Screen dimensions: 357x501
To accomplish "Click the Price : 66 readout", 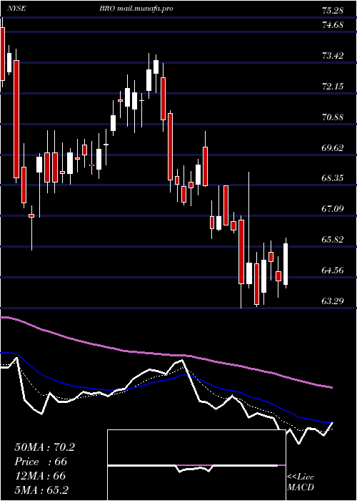I will coord(41,462).
